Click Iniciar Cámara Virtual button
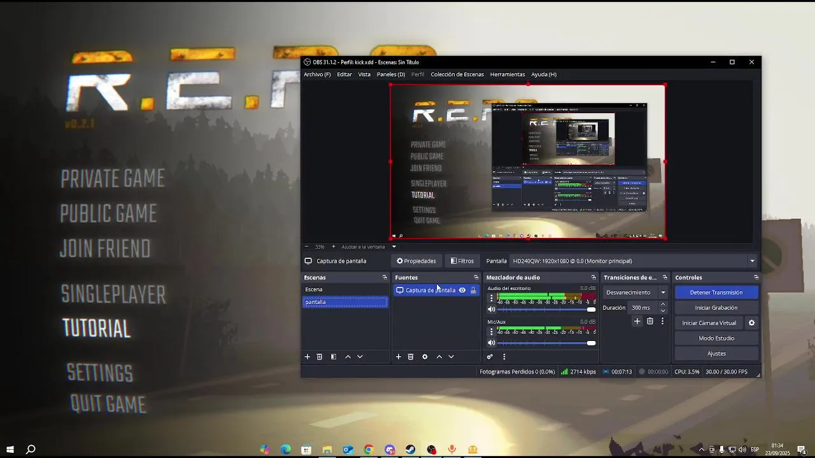The width and height of the screenshot is (815, 458). [709, 323]
